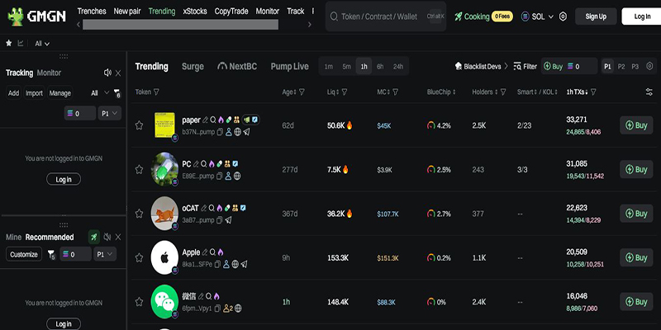Click the 1h TXs filter icon
Viewport: 661px width, 330px height.
click(x=593, y=92)
